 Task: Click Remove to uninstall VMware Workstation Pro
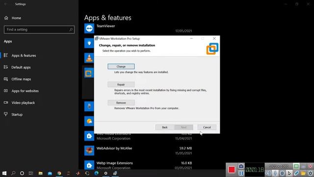121,103
